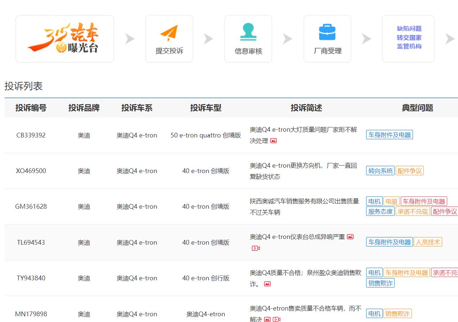
Task: Click the paper plane 提交投诉 icon
Action: coord(169,33)
